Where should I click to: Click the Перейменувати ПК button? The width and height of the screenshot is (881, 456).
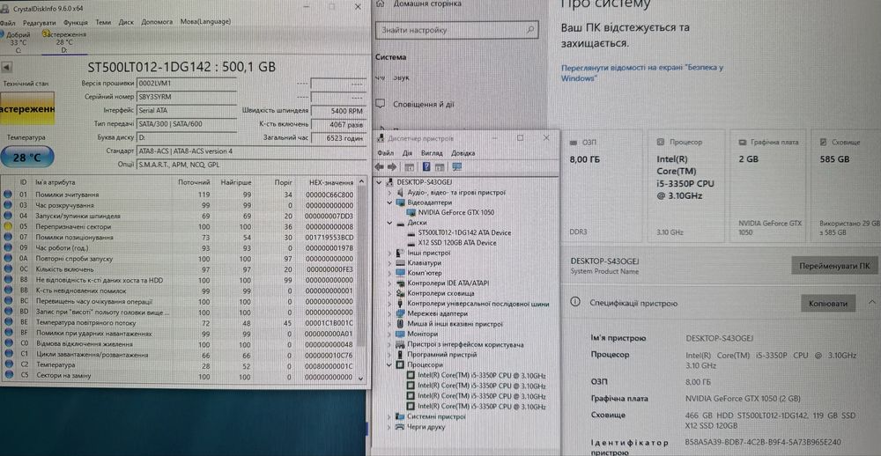tap(833, 266)
